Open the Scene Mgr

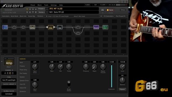click(x=32, y=16)
